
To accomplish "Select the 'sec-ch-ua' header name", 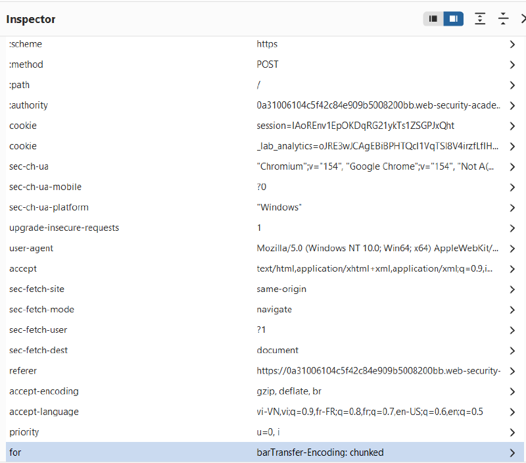I will (29, 166).
